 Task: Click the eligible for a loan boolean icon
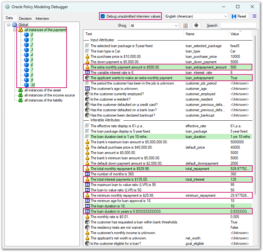click(87, 244)
